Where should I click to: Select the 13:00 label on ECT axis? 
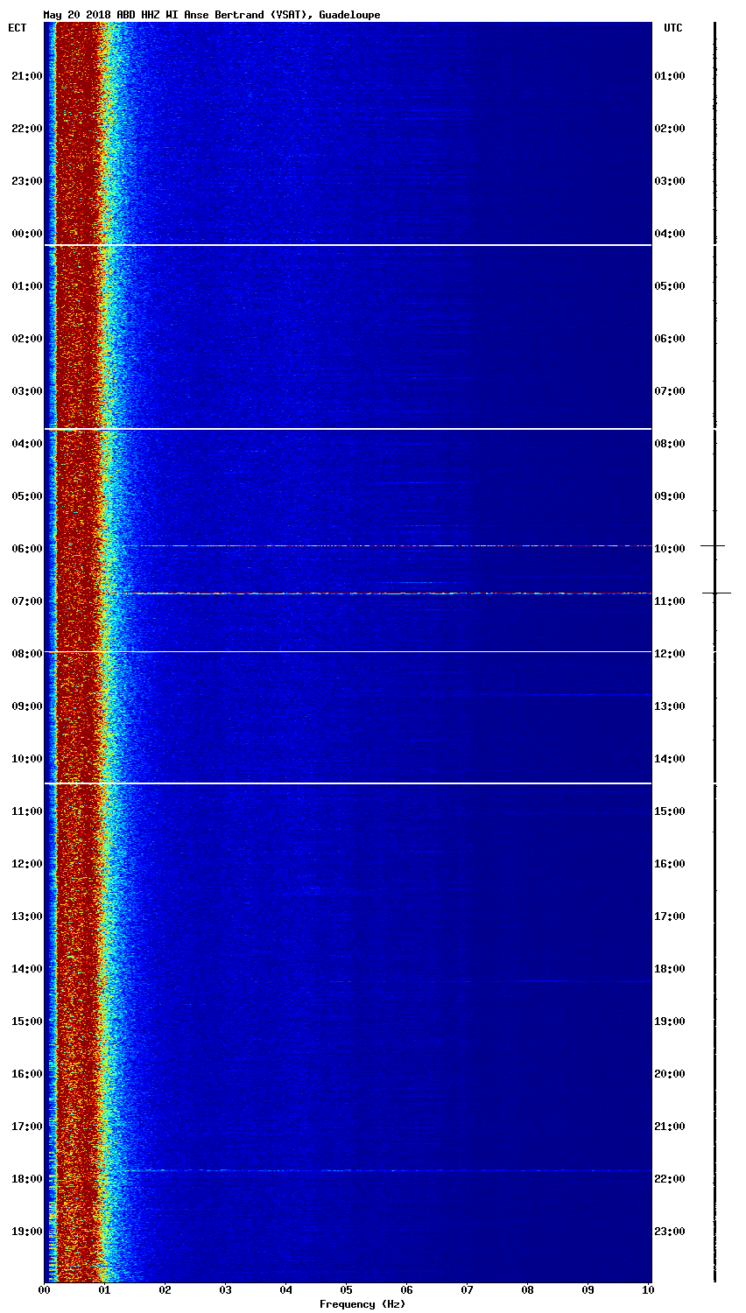[26, 916]
